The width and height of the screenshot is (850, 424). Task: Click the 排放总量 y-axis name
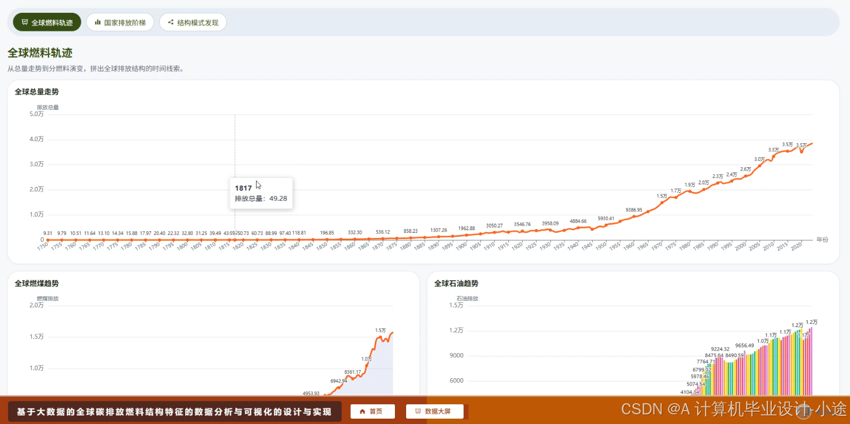click(48, 107)
